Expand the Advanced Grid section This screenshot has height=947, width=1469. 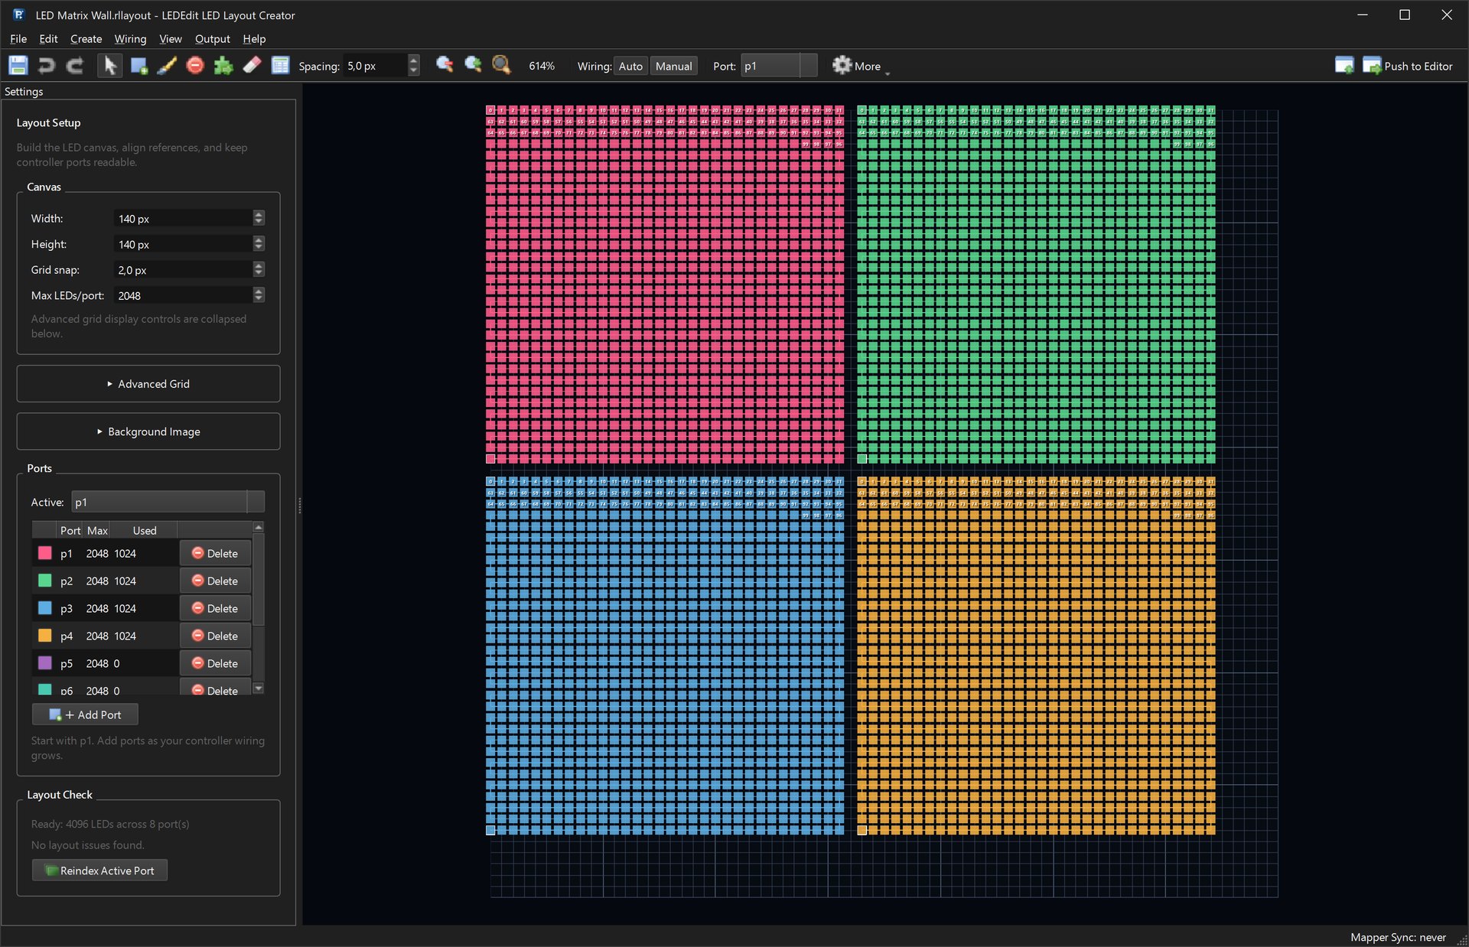click(x=148, y=383)
